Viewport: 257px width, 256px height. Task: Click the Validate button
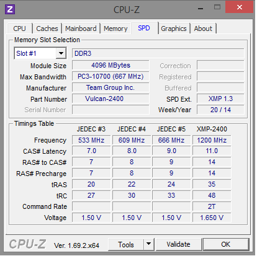(x=179, y=245)
